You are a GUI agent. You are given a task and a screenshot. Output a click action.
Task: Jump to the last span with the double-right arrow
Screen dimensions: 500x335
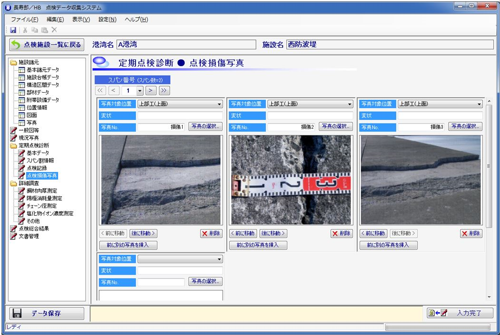(164, 90)
